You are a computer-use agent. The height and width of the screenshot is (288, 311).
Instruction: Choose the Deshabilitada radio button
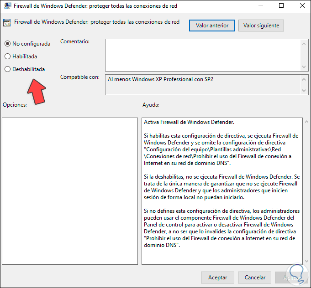tap(8, 69)
